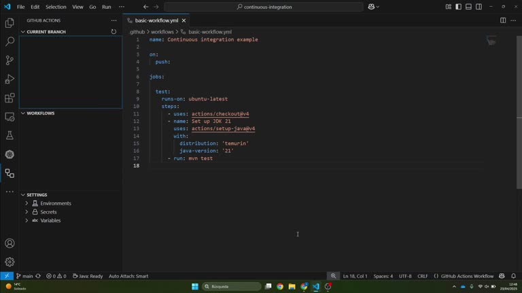Follow the actions/checkout@v4 link
The image size is (522, 293).
(220, 114)
